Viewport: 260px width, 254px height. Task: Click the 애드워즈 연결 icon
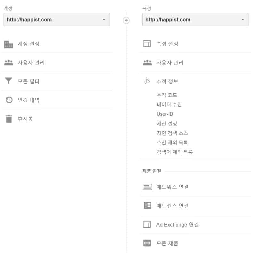tap(147, 187)
